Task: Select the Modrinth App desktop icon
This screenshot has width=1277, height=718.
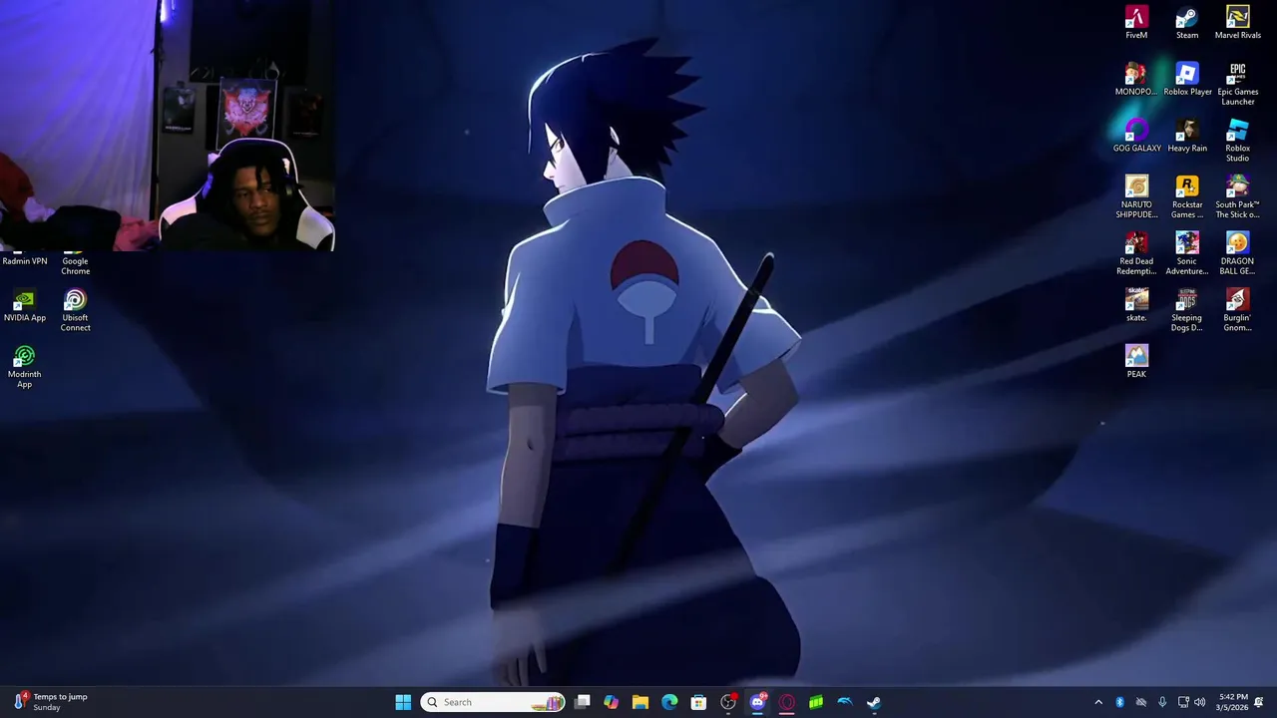Action: pyautogui.click(x=25, y=367)
